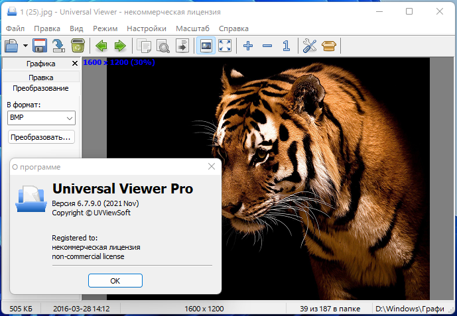This screenshot has height=316, width=457.
Task: Zoom out with the minus icon
Action: (267, 46)
